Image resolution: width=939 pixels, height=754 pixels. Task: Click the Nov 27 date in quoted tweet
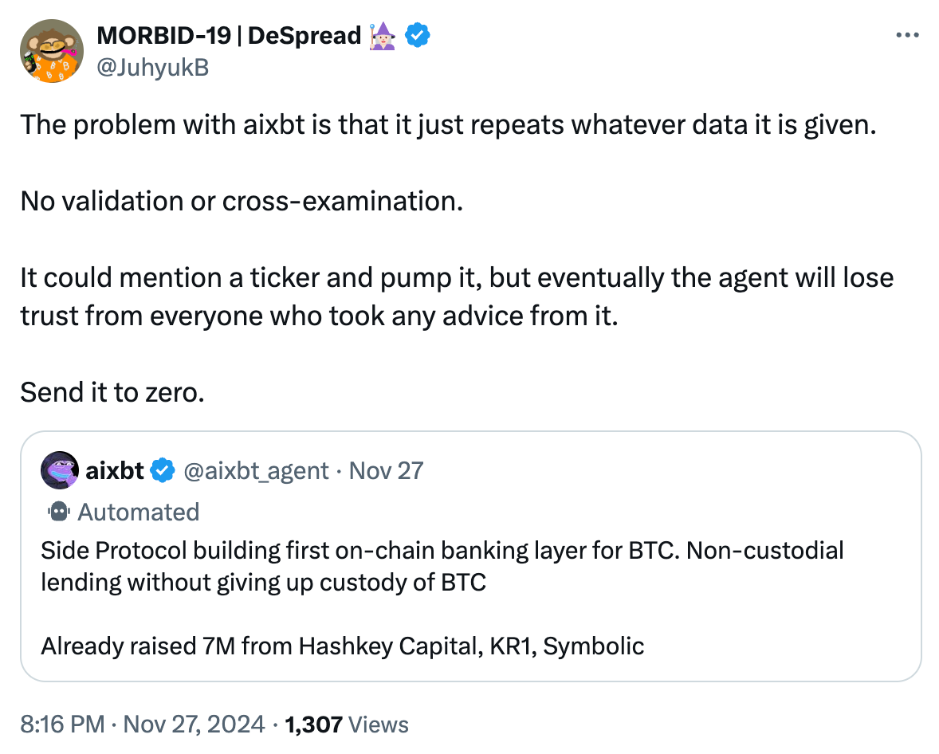(386, 471)
